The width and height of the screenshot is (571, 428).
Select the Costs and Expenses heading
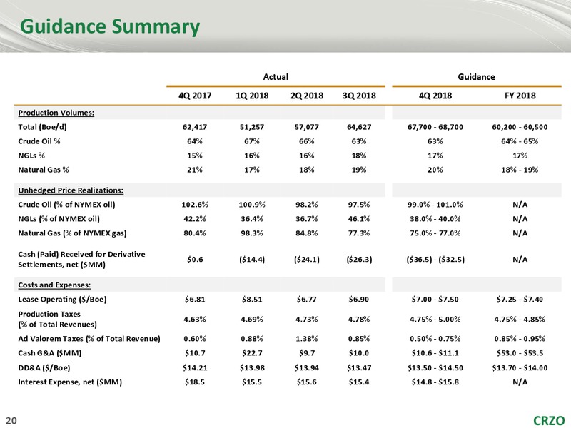pos(54,285)
